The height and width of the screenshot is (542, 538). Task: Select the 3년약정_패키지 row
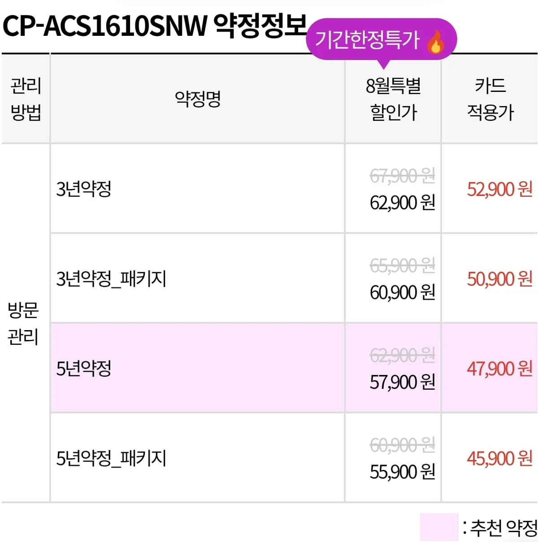point(294,278)
